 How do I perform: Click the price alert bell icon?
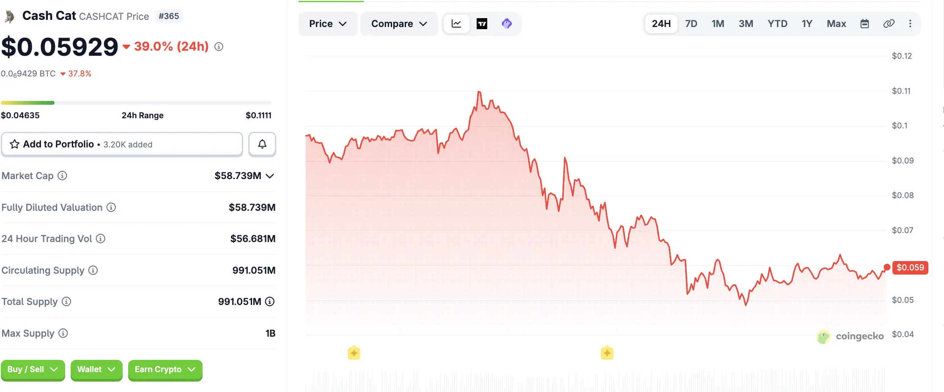[262, 144]
